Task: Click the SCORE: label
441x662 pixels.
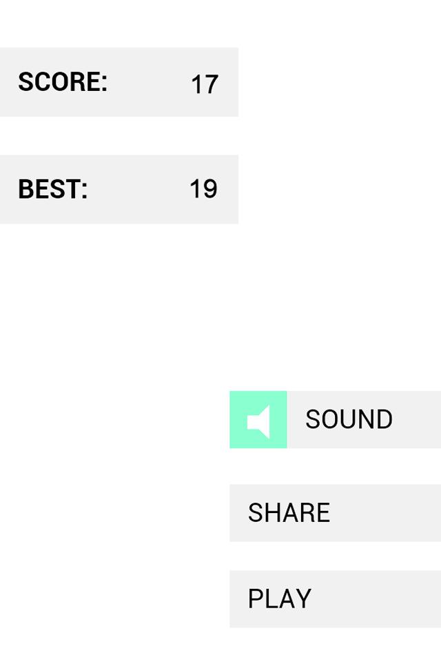Action: click(63, 82)
